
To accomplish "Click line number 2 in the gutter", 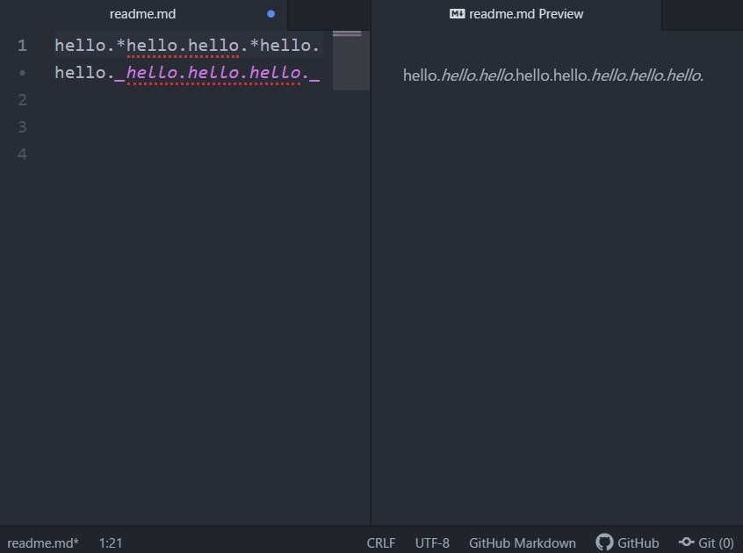I will pos(22,100).
